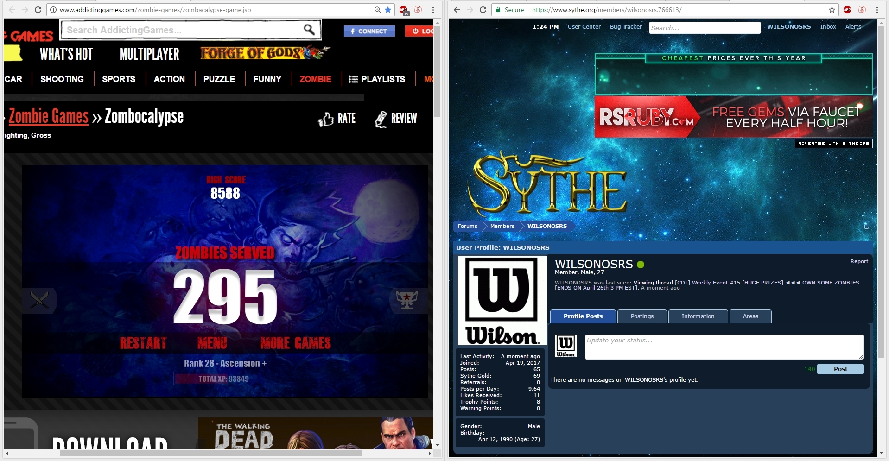The height and width of the screenshot is (461, 889).
Task: Open the Bug Tracker link
Action: pos(626,27)
